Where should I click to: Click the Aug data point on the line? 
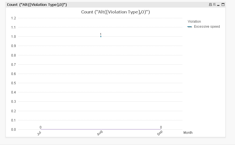101,36
